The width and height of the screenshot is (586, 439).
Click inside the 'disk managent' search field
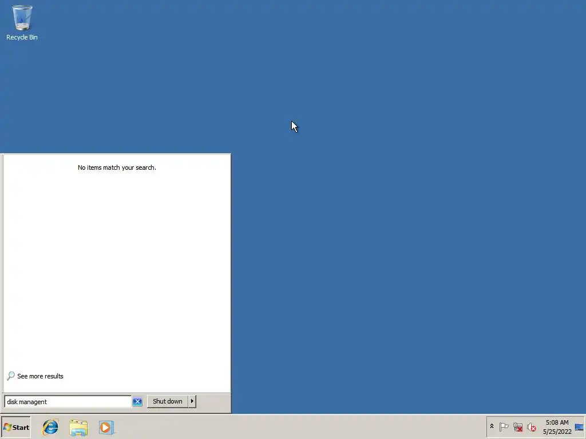(x=68, y=402)
